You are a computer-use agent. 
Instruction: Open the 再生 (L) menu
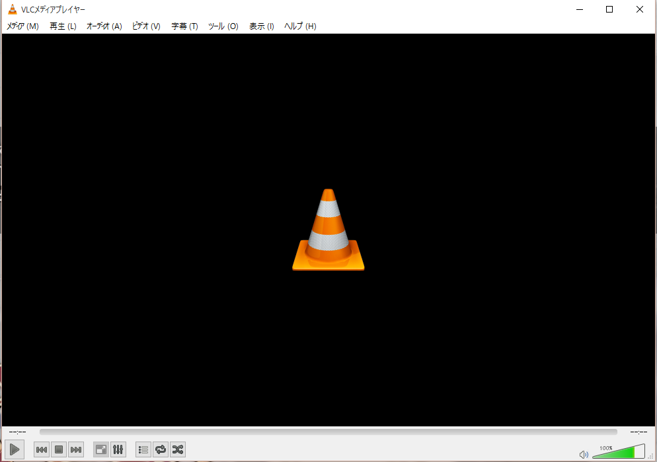(x=63, y=26)
